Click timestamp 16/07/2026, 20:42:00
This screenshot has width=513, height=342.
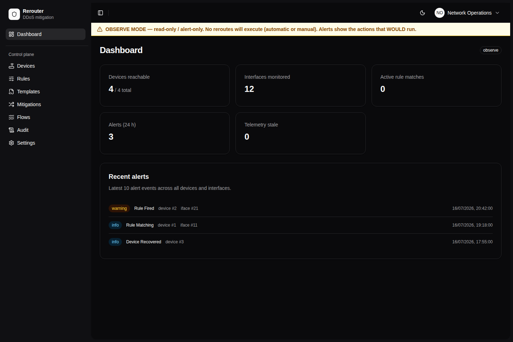[472, 208]
